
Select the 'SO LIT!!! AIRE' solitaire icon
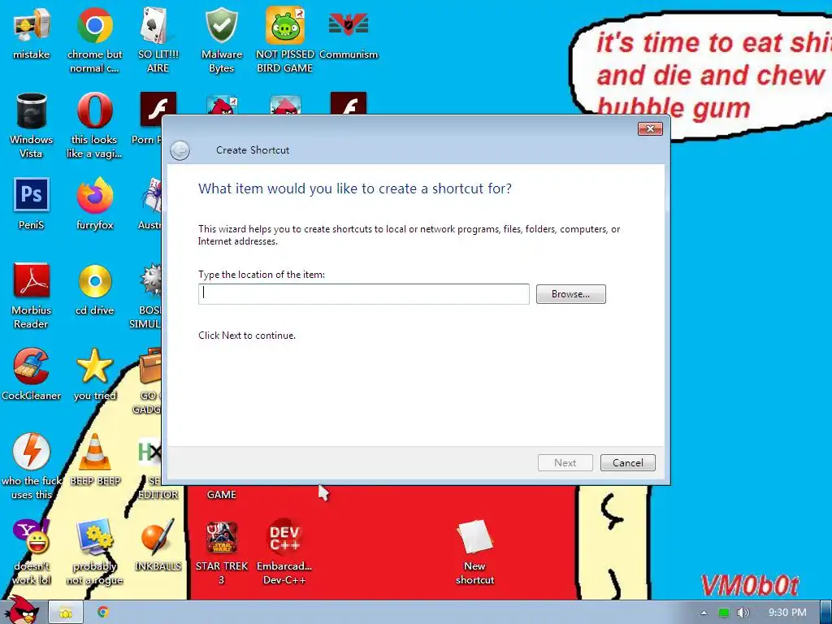point(158,39)
